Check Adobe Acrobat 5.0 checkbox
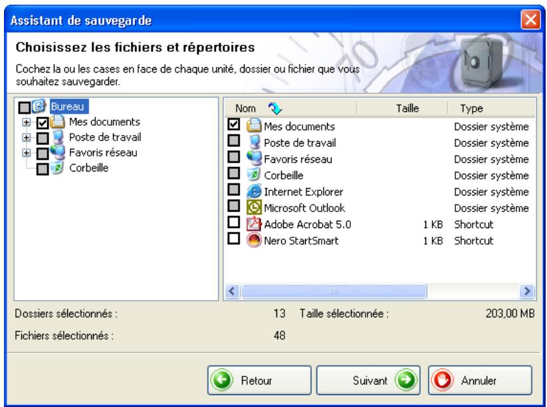This screenshot has width=547, height=407. coord(234,222)
